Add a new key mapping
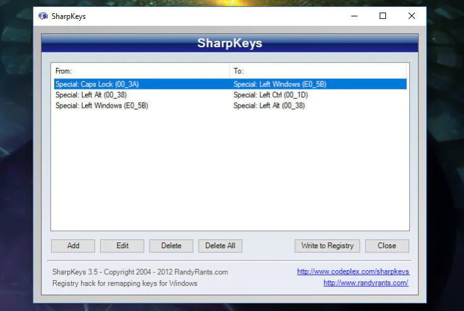This screenshot has width=464, height=311. 73,246
